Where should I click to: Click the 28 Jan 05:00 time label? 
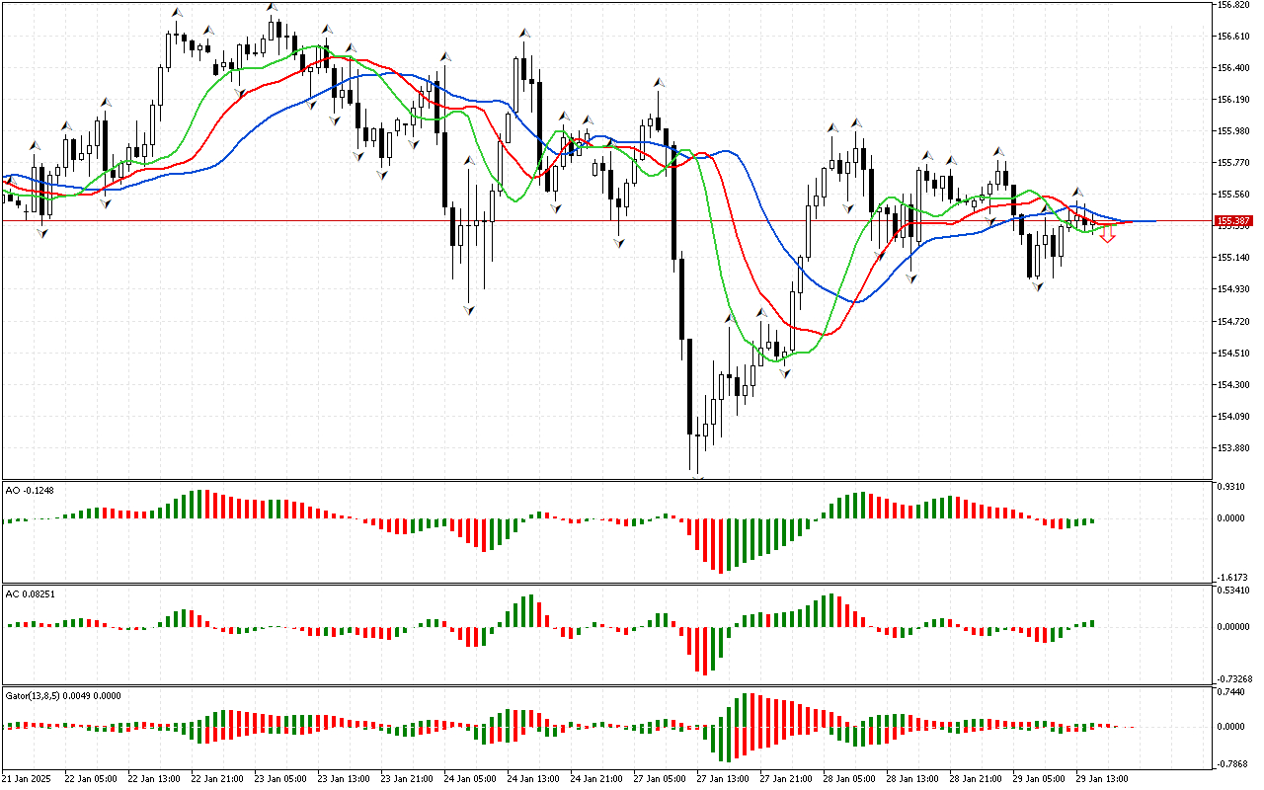click(849, 778)
